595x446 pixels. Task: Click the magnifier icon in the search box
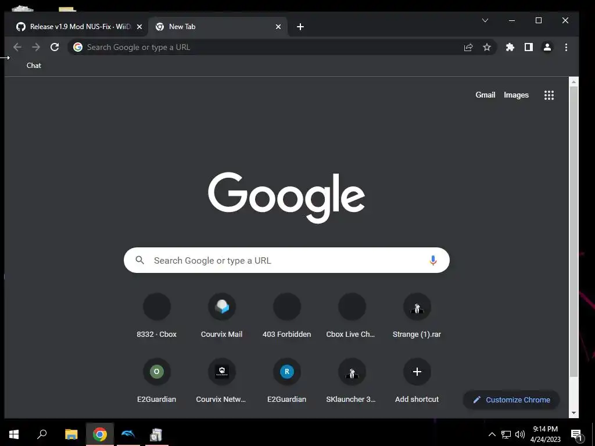139,260
